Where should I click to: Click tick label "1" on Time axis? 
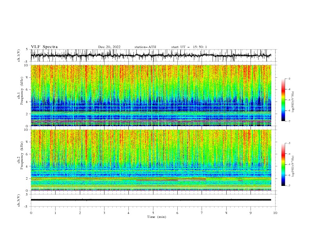tap(55, 213)
